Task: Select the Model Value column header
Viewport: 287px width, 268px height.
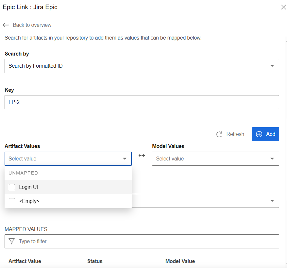Action: coord(180,261)
